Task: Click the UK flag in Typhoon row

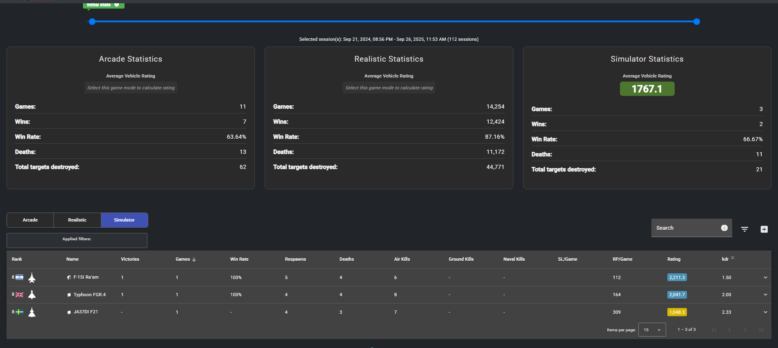Action: click(20, 295)
